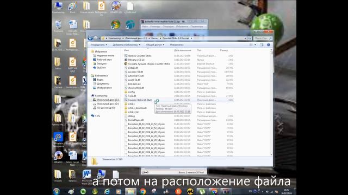Sort by the Размер column header

pos(224,50)
